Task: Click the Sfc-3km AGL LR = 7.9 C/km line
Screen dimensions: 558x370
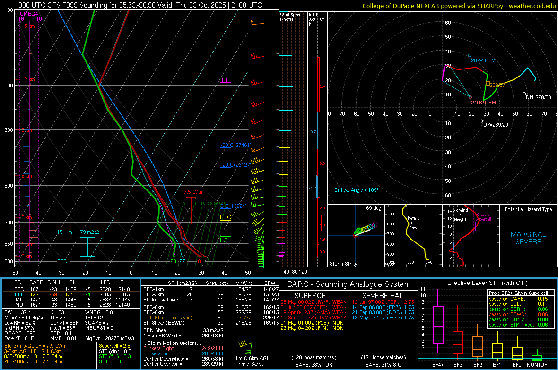Action: pyautogui.click(x=35, y=346)
